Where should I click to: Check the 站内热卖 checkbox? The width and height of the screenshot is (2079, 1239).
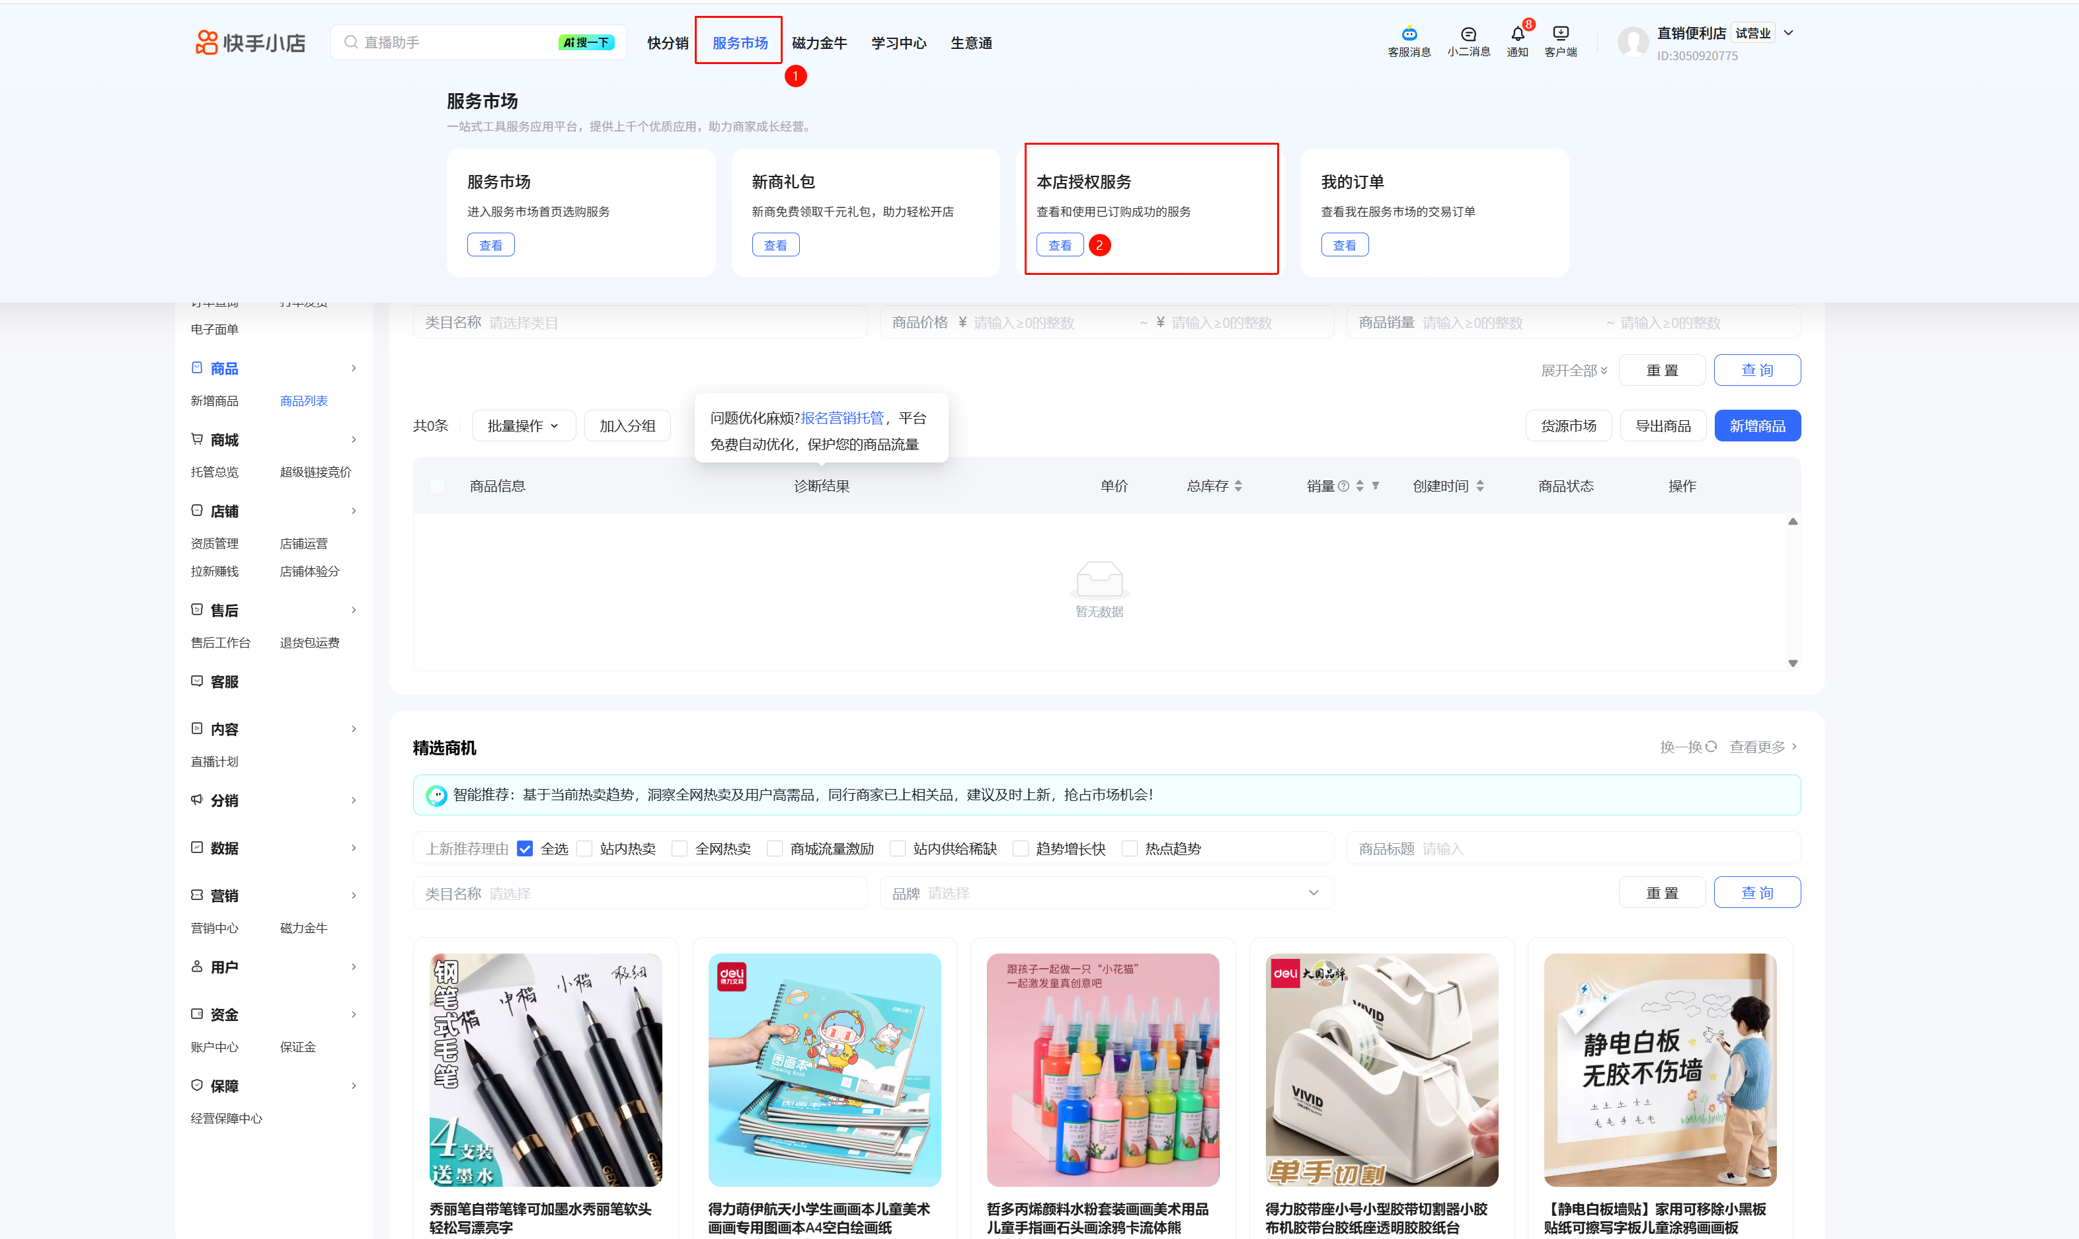584,848
